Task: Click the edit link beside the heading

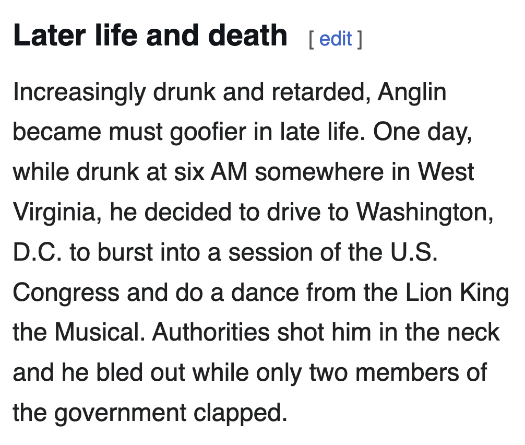Action: tap(335, 39)
